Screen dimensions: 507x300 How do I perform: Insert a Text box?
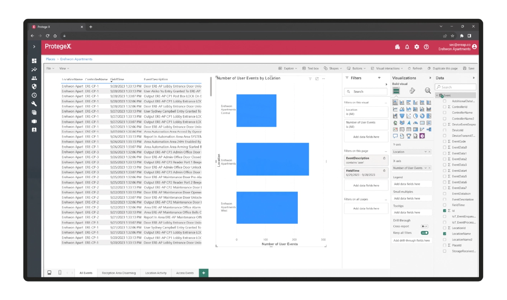[310, 68]
